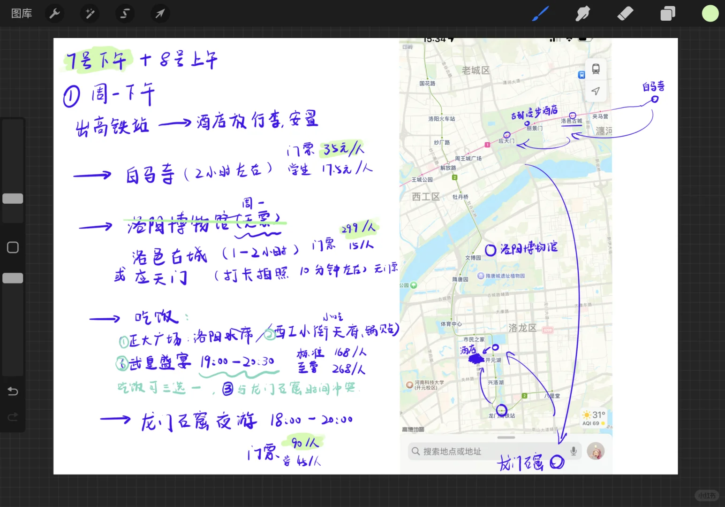Activate the Selection tool
The width and height of the screenshot is (725, 507).
(125, 14)
